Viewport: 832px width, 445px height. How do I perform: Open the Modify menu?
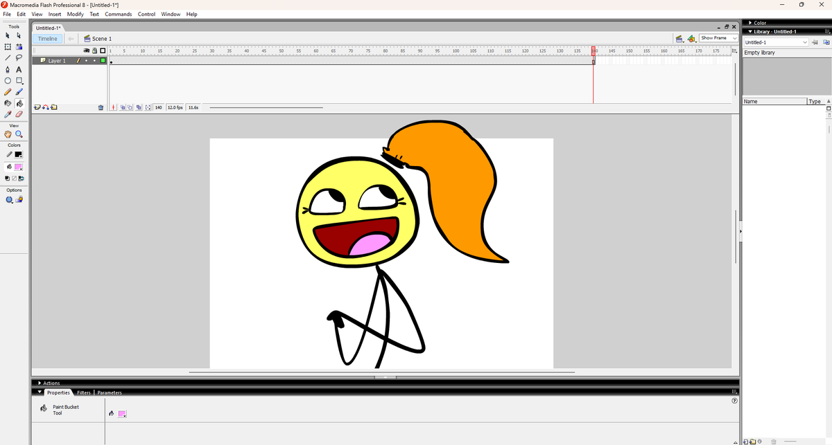[75, 14]
